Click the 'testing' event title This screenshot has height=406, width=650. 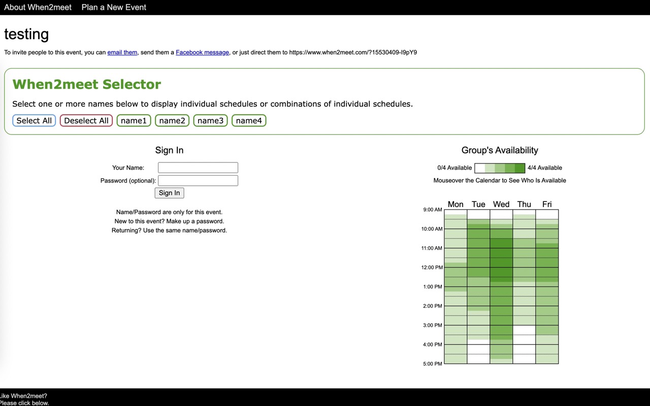[26, 34]
